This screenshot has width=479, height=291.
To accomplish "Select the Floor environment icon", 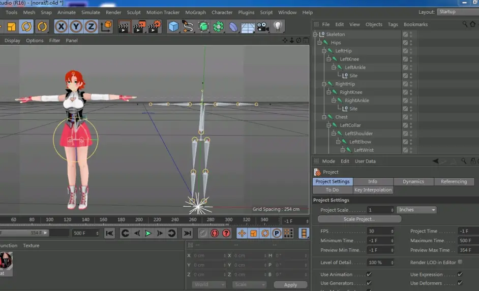I will pos(248,26).
